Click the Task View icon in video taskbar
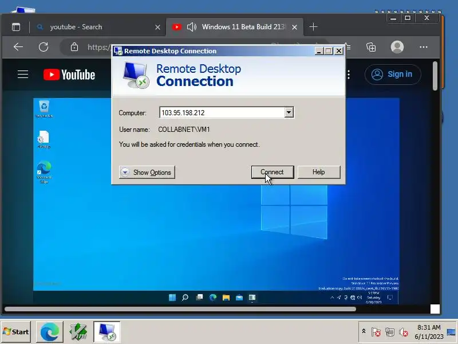This screenshot has width=458, height=344. 199,298
